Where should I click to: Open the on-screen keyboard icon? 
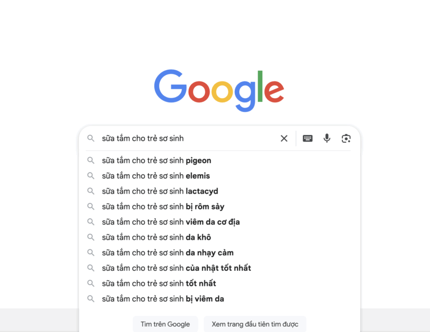pos(307,138)
